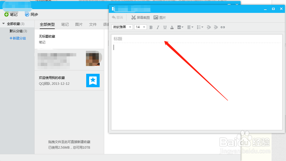Viewport: 286px width, 161px height.
Task: Open text alignment dropdown
Action: [190, 27]
